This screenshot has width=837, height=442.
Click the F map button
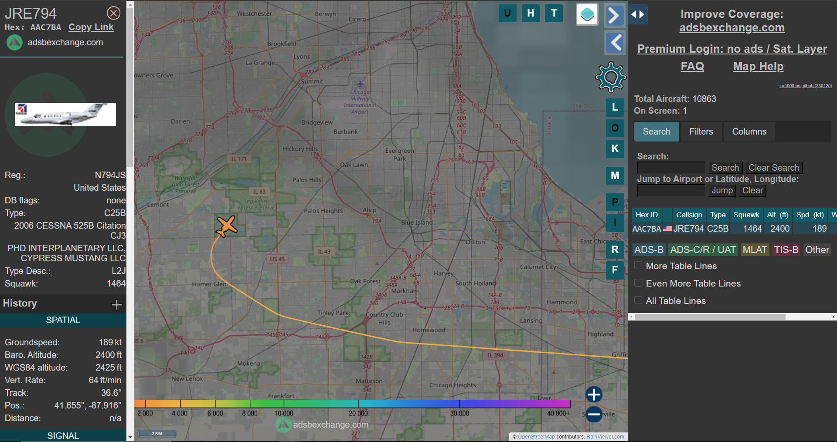coord(615,270)
